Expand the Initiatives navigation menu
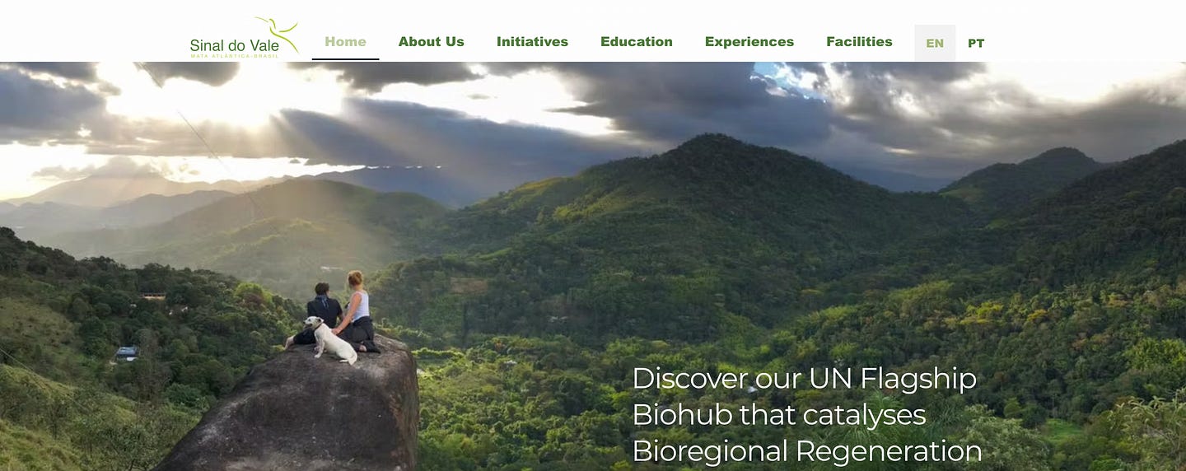 coord(532,42)
